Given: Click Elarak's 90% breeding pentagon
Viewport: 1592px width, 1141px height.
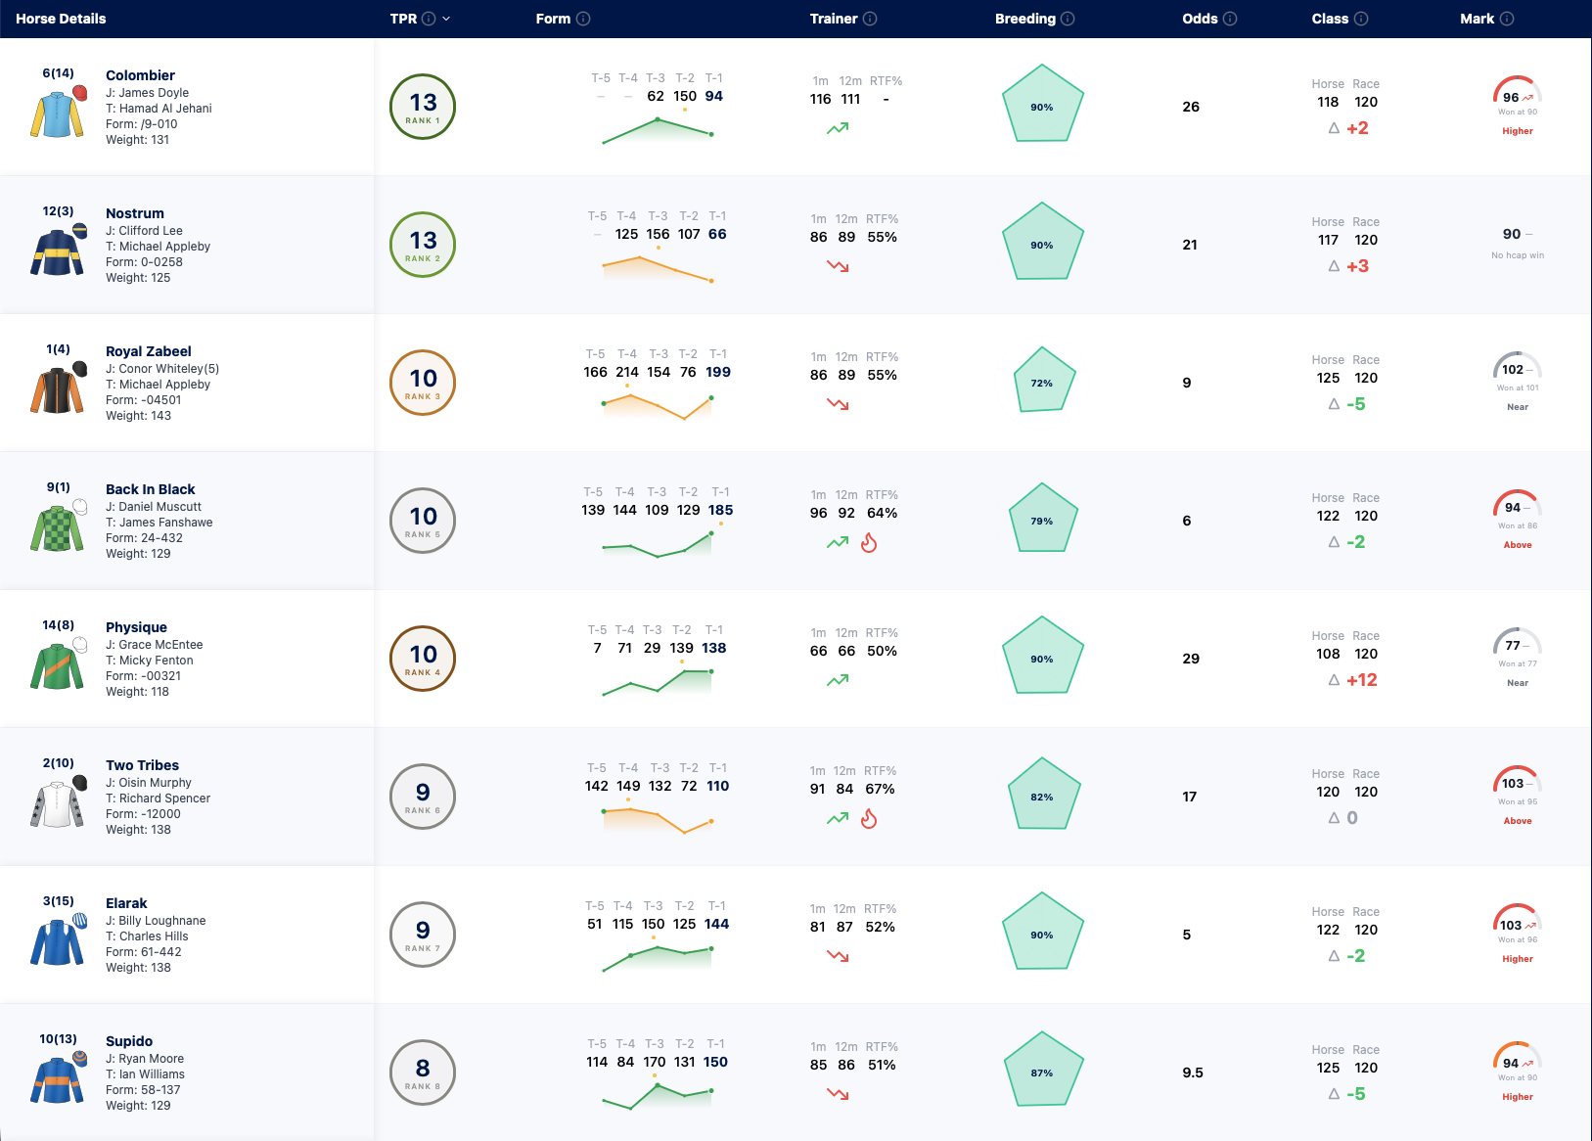Looking at the screenshot, I should click(x=1042, y=932).
